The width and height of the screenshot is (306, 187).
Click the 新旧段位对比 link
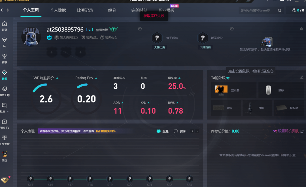(106, 131)
